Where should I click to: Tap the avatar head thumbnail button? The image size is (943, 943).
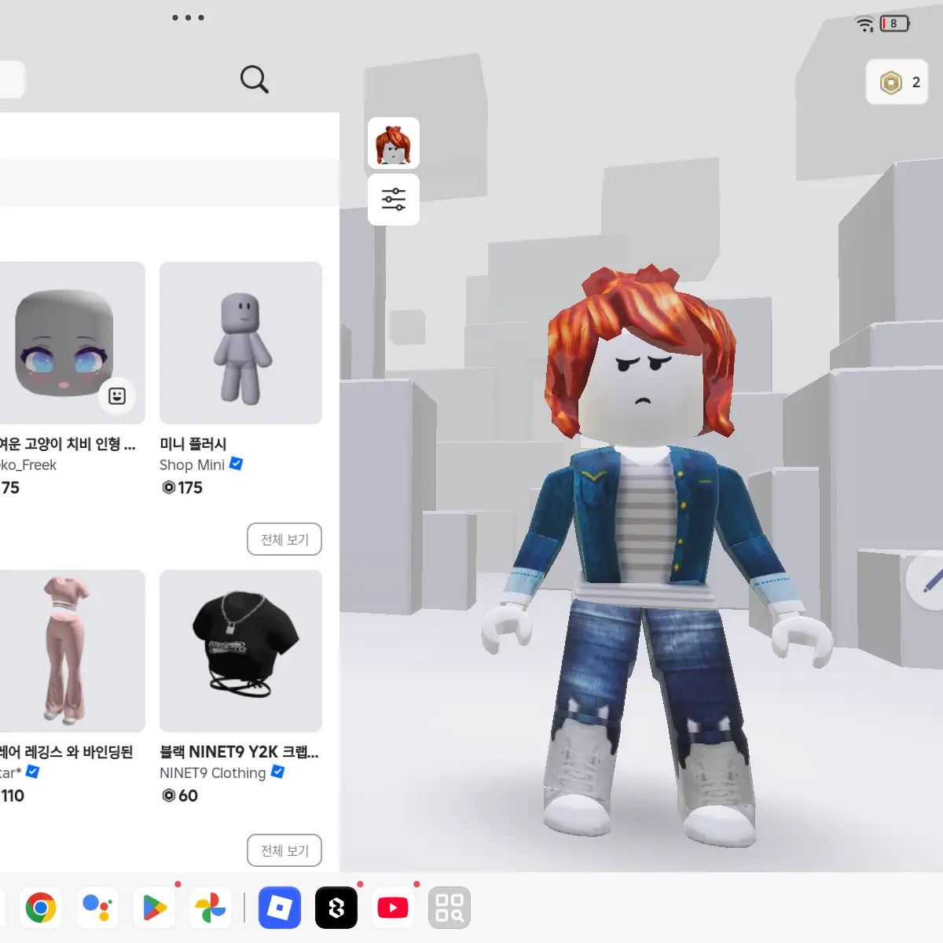tap(394, 143)
